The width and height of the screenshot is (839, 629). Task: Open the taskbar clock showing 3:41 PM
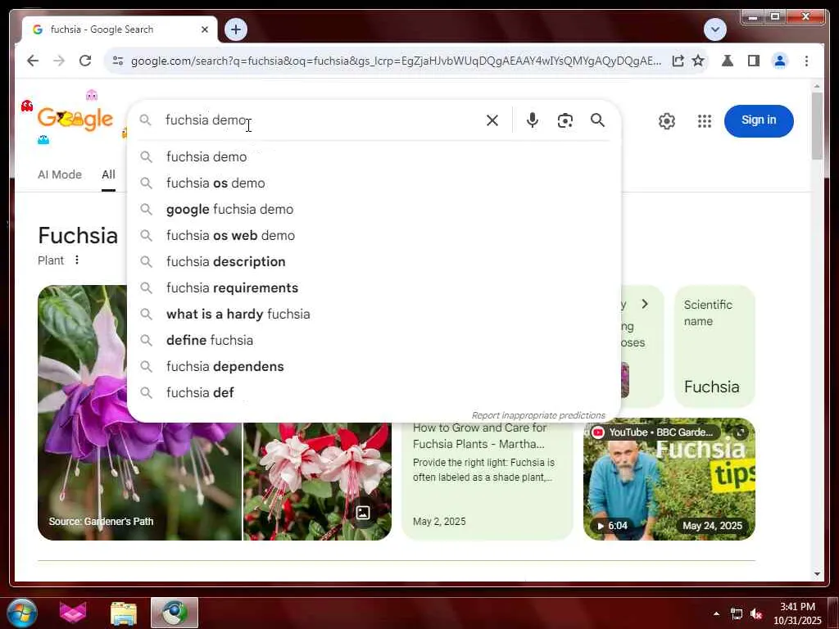coord(797,613)
